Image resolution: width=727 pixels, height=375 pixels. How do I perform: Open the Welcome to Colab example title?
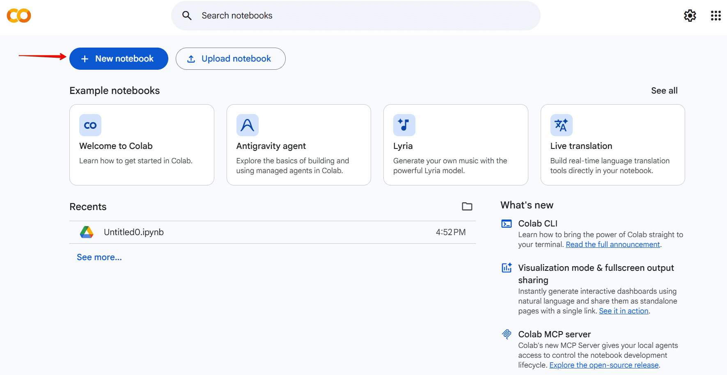pos(116,146)
